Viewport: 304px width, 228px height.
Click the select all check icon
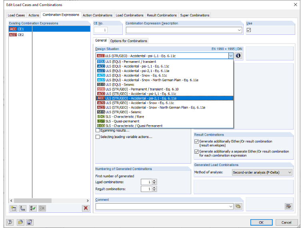[33, 208]
